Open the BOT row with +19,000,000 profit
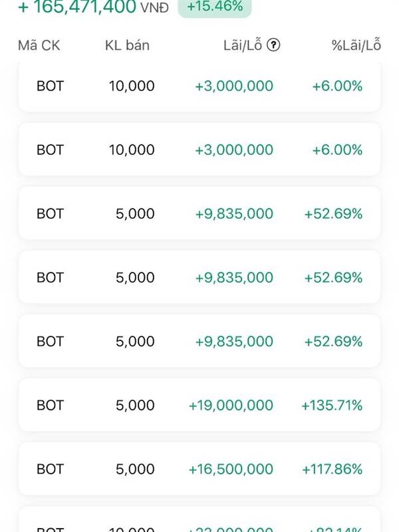Screen dimensions: 399x532 (199, 405)
